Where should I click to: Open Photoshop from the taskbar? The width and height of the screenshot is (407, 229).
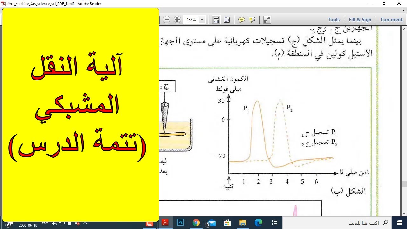(x=181, y=223)
